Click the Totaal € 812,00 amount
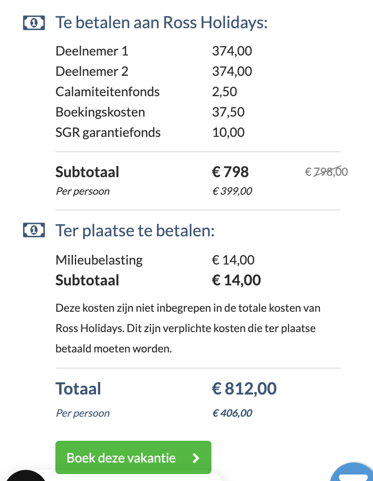The image size is (373, 481). point(244,388)
